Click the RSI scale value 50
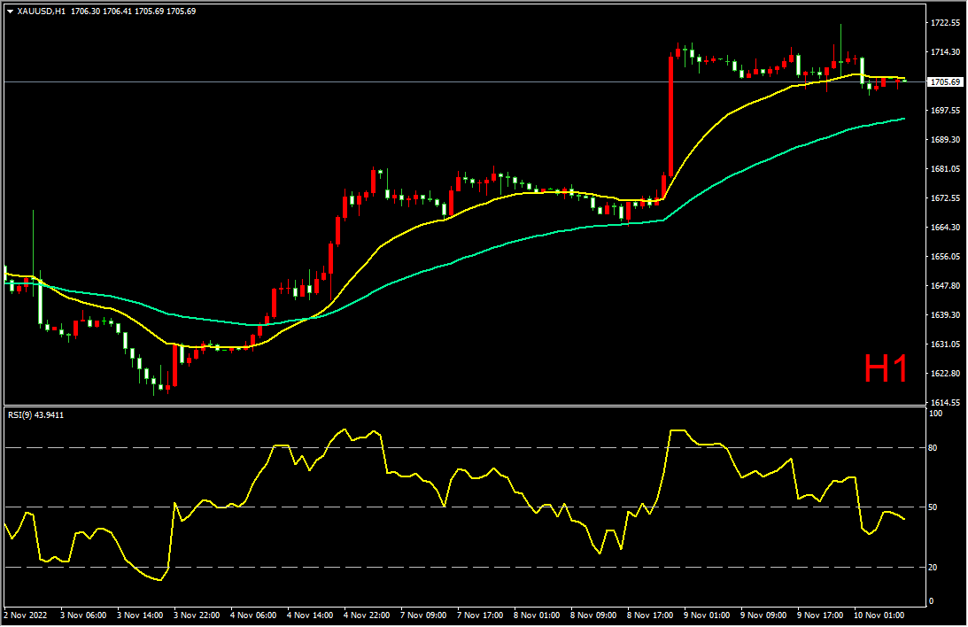The image size is (968, 627). pos(933,507)
